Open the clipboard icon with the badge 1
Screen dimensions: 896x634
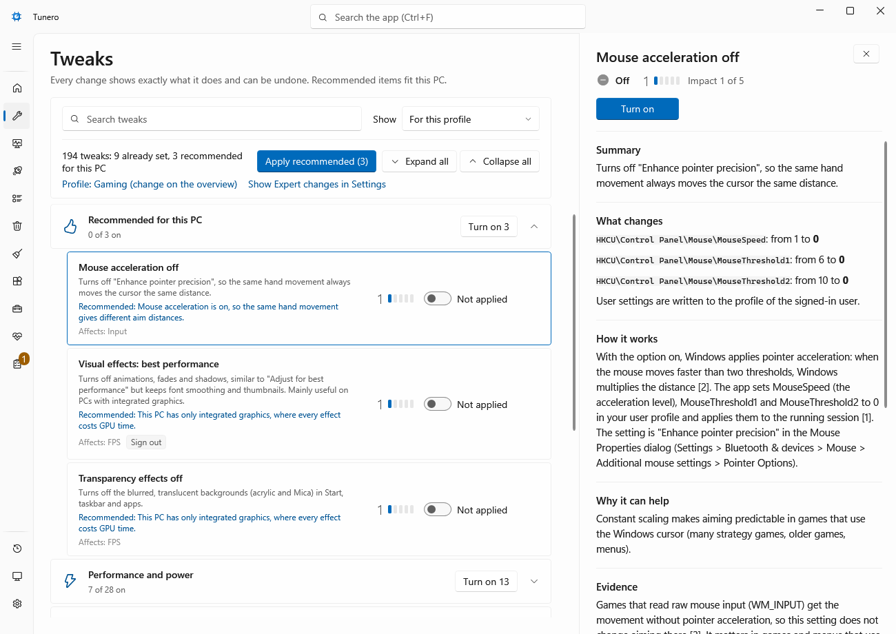pos(17,364)
